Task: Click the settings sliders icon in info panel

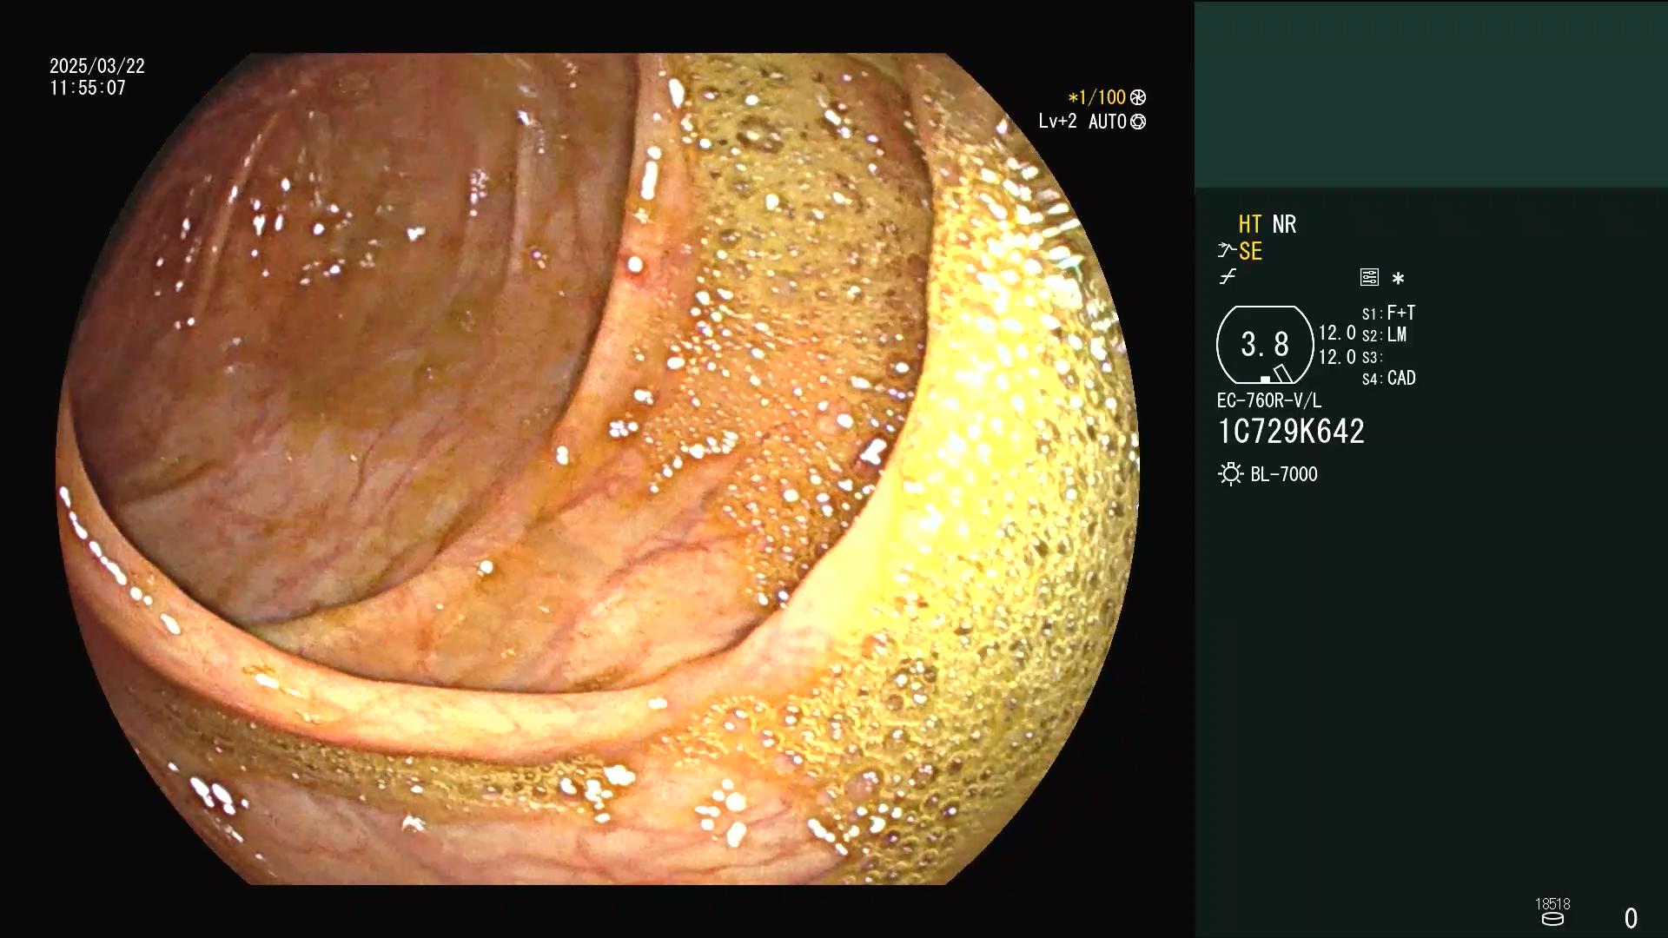Action: pos(1369,277)
